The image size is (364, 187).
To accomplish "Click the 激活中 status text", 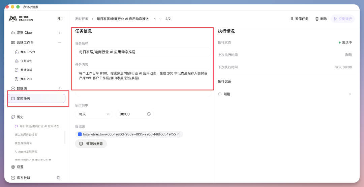I will point(347,43).
